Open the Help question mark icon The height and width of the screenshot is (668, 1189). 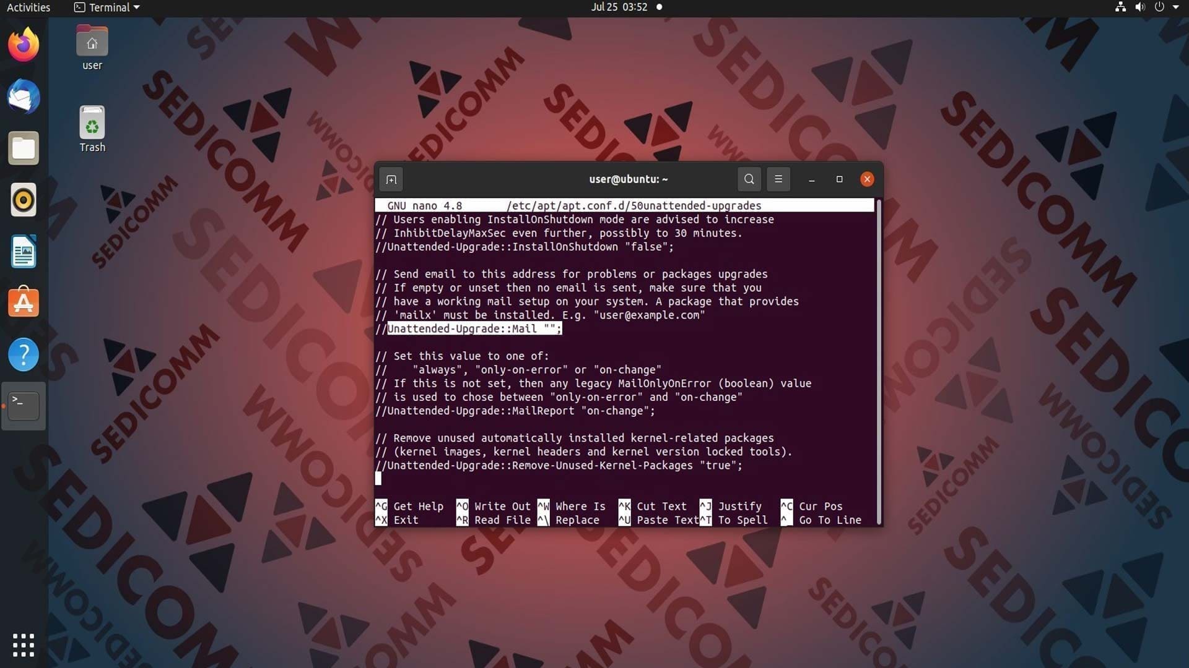click(x=24, y=355)
